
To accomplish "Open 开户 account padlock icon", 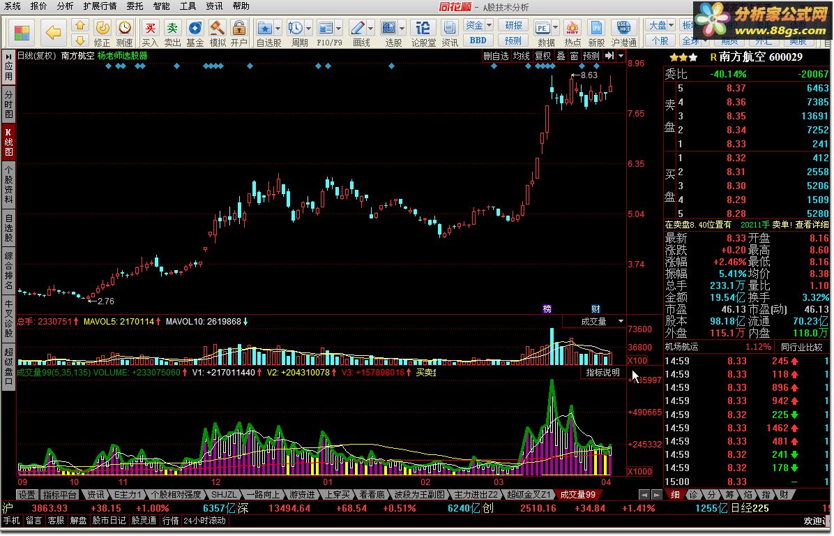I will [238, 33].
